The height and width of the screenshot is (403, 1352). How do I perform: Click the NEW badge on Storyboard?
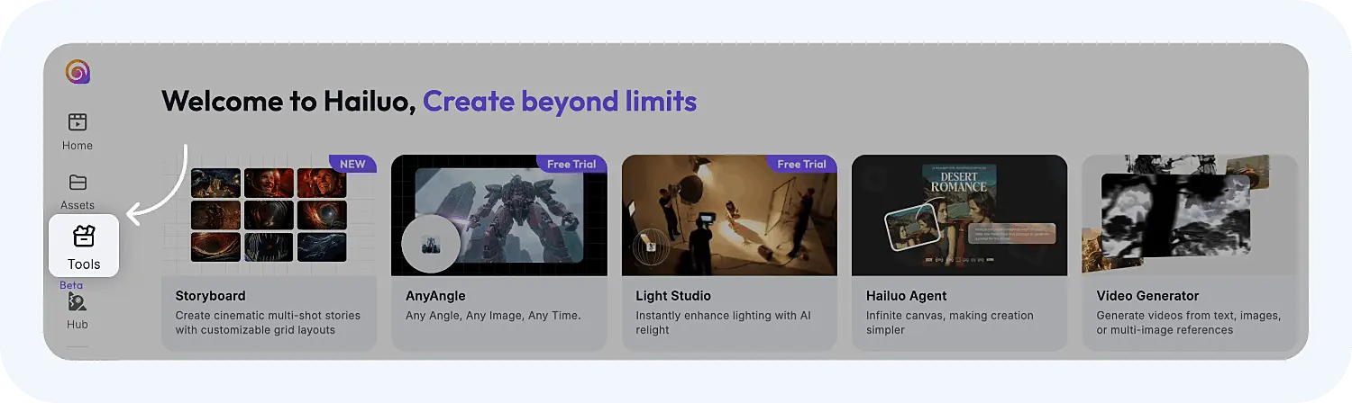(x=352, y=164)
